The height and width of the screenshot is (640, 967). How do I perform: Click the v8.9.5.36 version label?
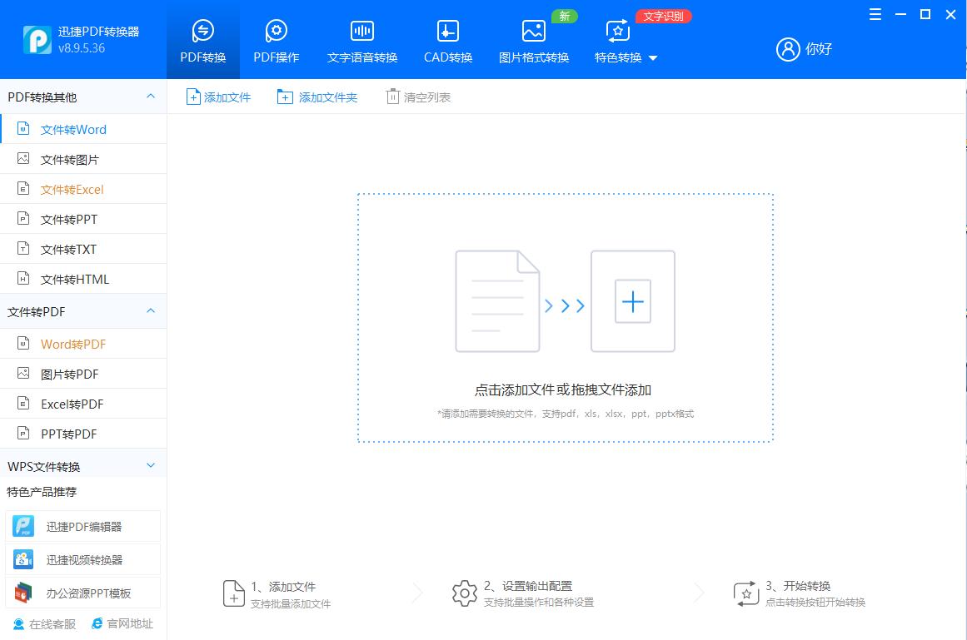coord(82,48)
